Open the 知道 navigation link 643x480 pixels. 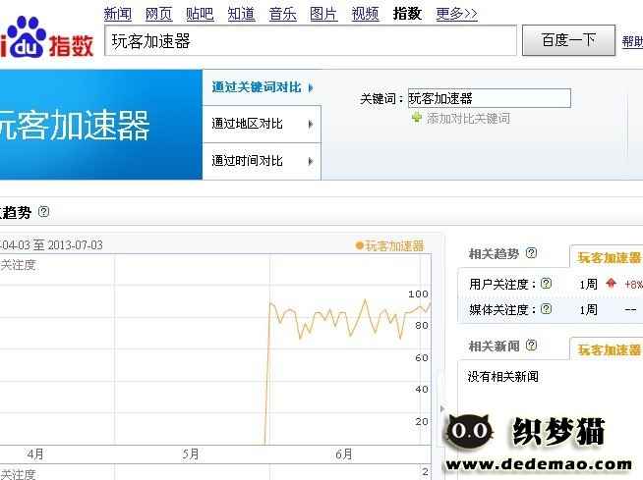pyautogui.click(x=241, y=14)
